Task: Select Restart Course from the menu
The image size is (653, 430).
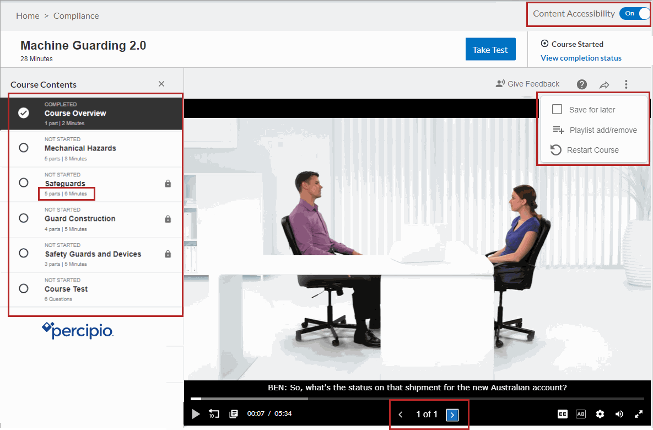Action: tap(592, 149)
